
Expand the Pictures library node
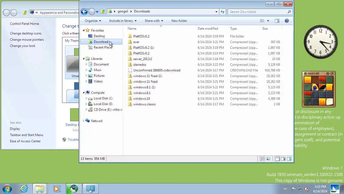[x=86, y=76]
